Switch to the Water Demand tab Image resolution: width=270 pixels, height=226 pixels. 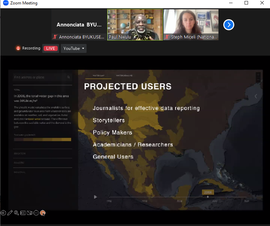tap(124, 76)
